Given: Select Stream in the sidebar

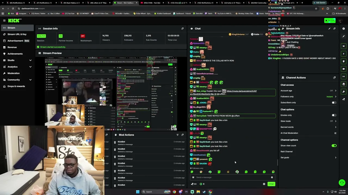Looking at the screenshot, I should (x=17, y=28).
